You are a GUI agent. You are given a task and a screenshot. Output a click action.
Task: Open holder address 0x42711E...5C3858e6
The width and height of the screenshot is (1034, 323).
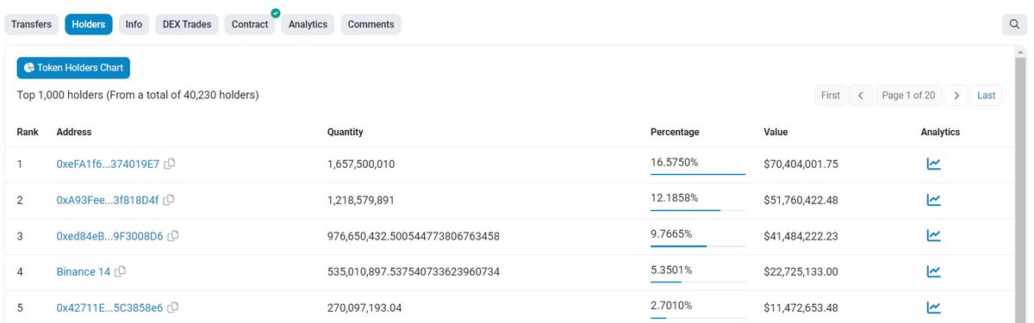[109, 307]
